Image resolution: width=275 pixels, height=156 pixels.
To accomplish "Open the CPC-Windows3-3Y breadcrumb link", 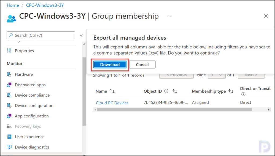I will pyautogui.click(x=45, y=5).
